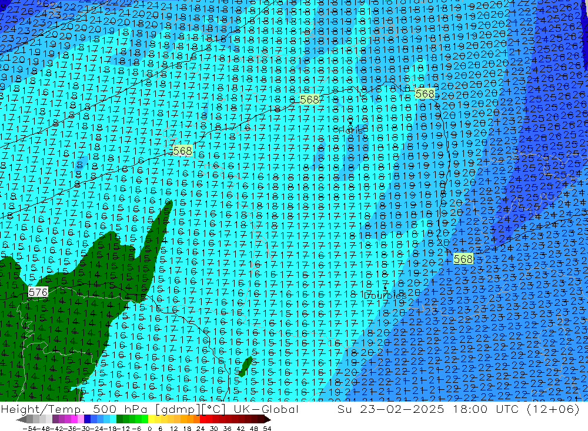588x431 pixels.
Task: Click the '[°C]' unit text
Action: pyautogui.click(x=214, y=409)
